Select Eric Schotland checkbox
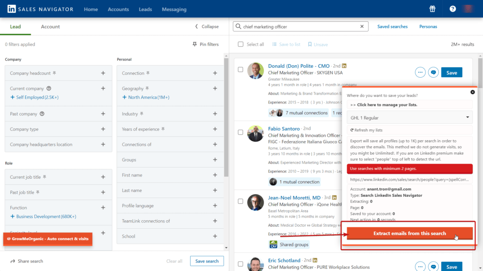483x271 pixels. click(241, 264)
